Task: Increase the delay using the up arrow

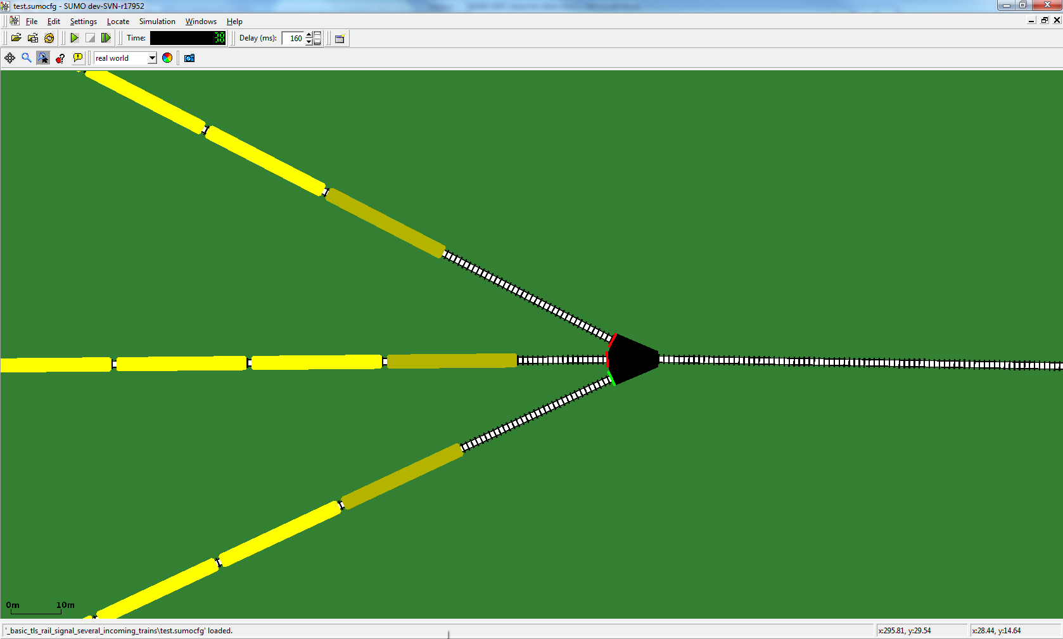Action: [309, 35]
